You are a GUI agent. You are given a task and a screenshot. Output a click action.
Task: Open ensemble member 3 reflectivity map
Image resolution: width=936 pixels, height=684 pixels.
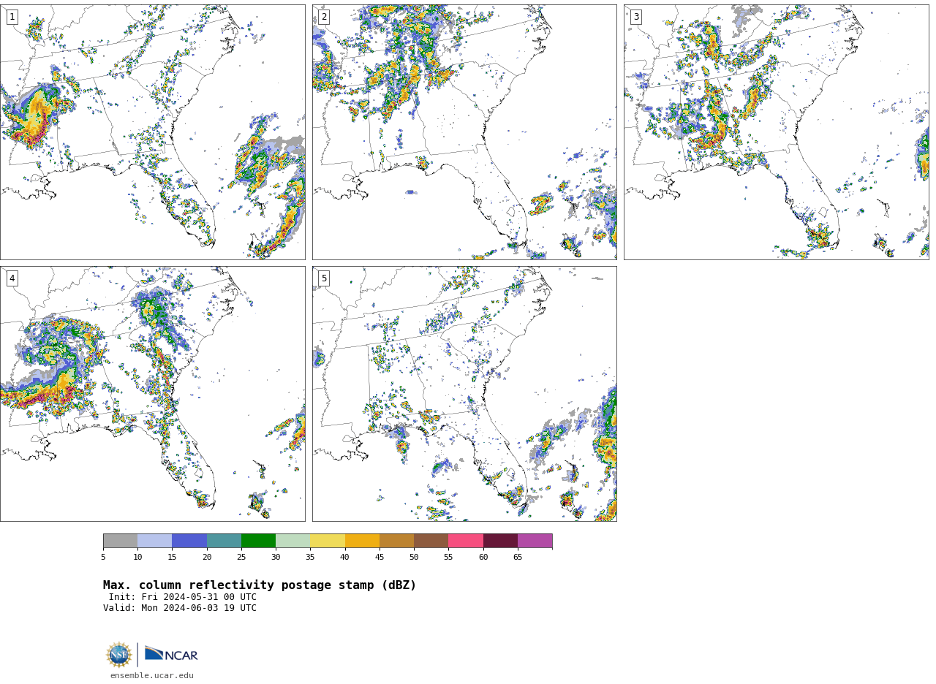coord(776,132)
